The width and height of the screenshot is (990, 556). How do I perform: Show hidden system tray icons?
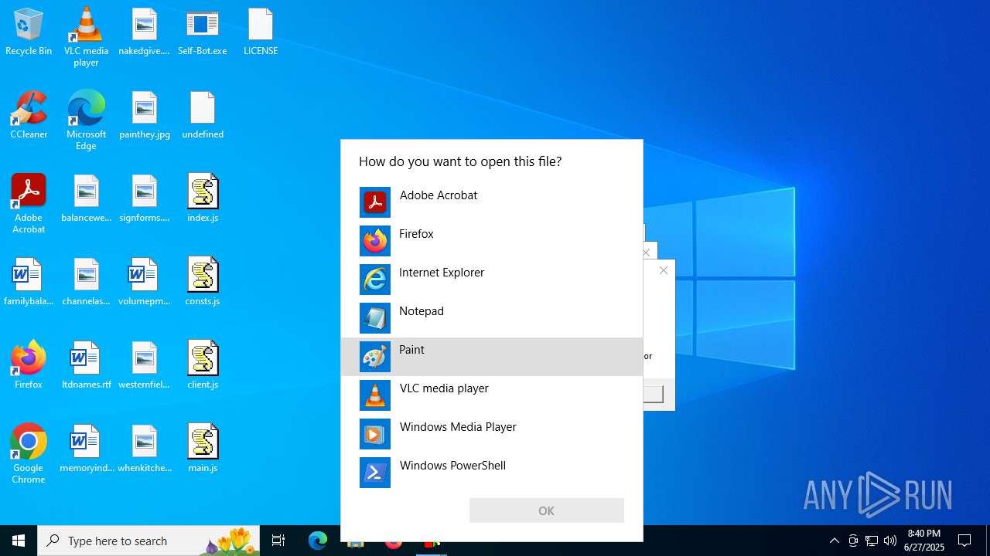click(x=834, y=541)
